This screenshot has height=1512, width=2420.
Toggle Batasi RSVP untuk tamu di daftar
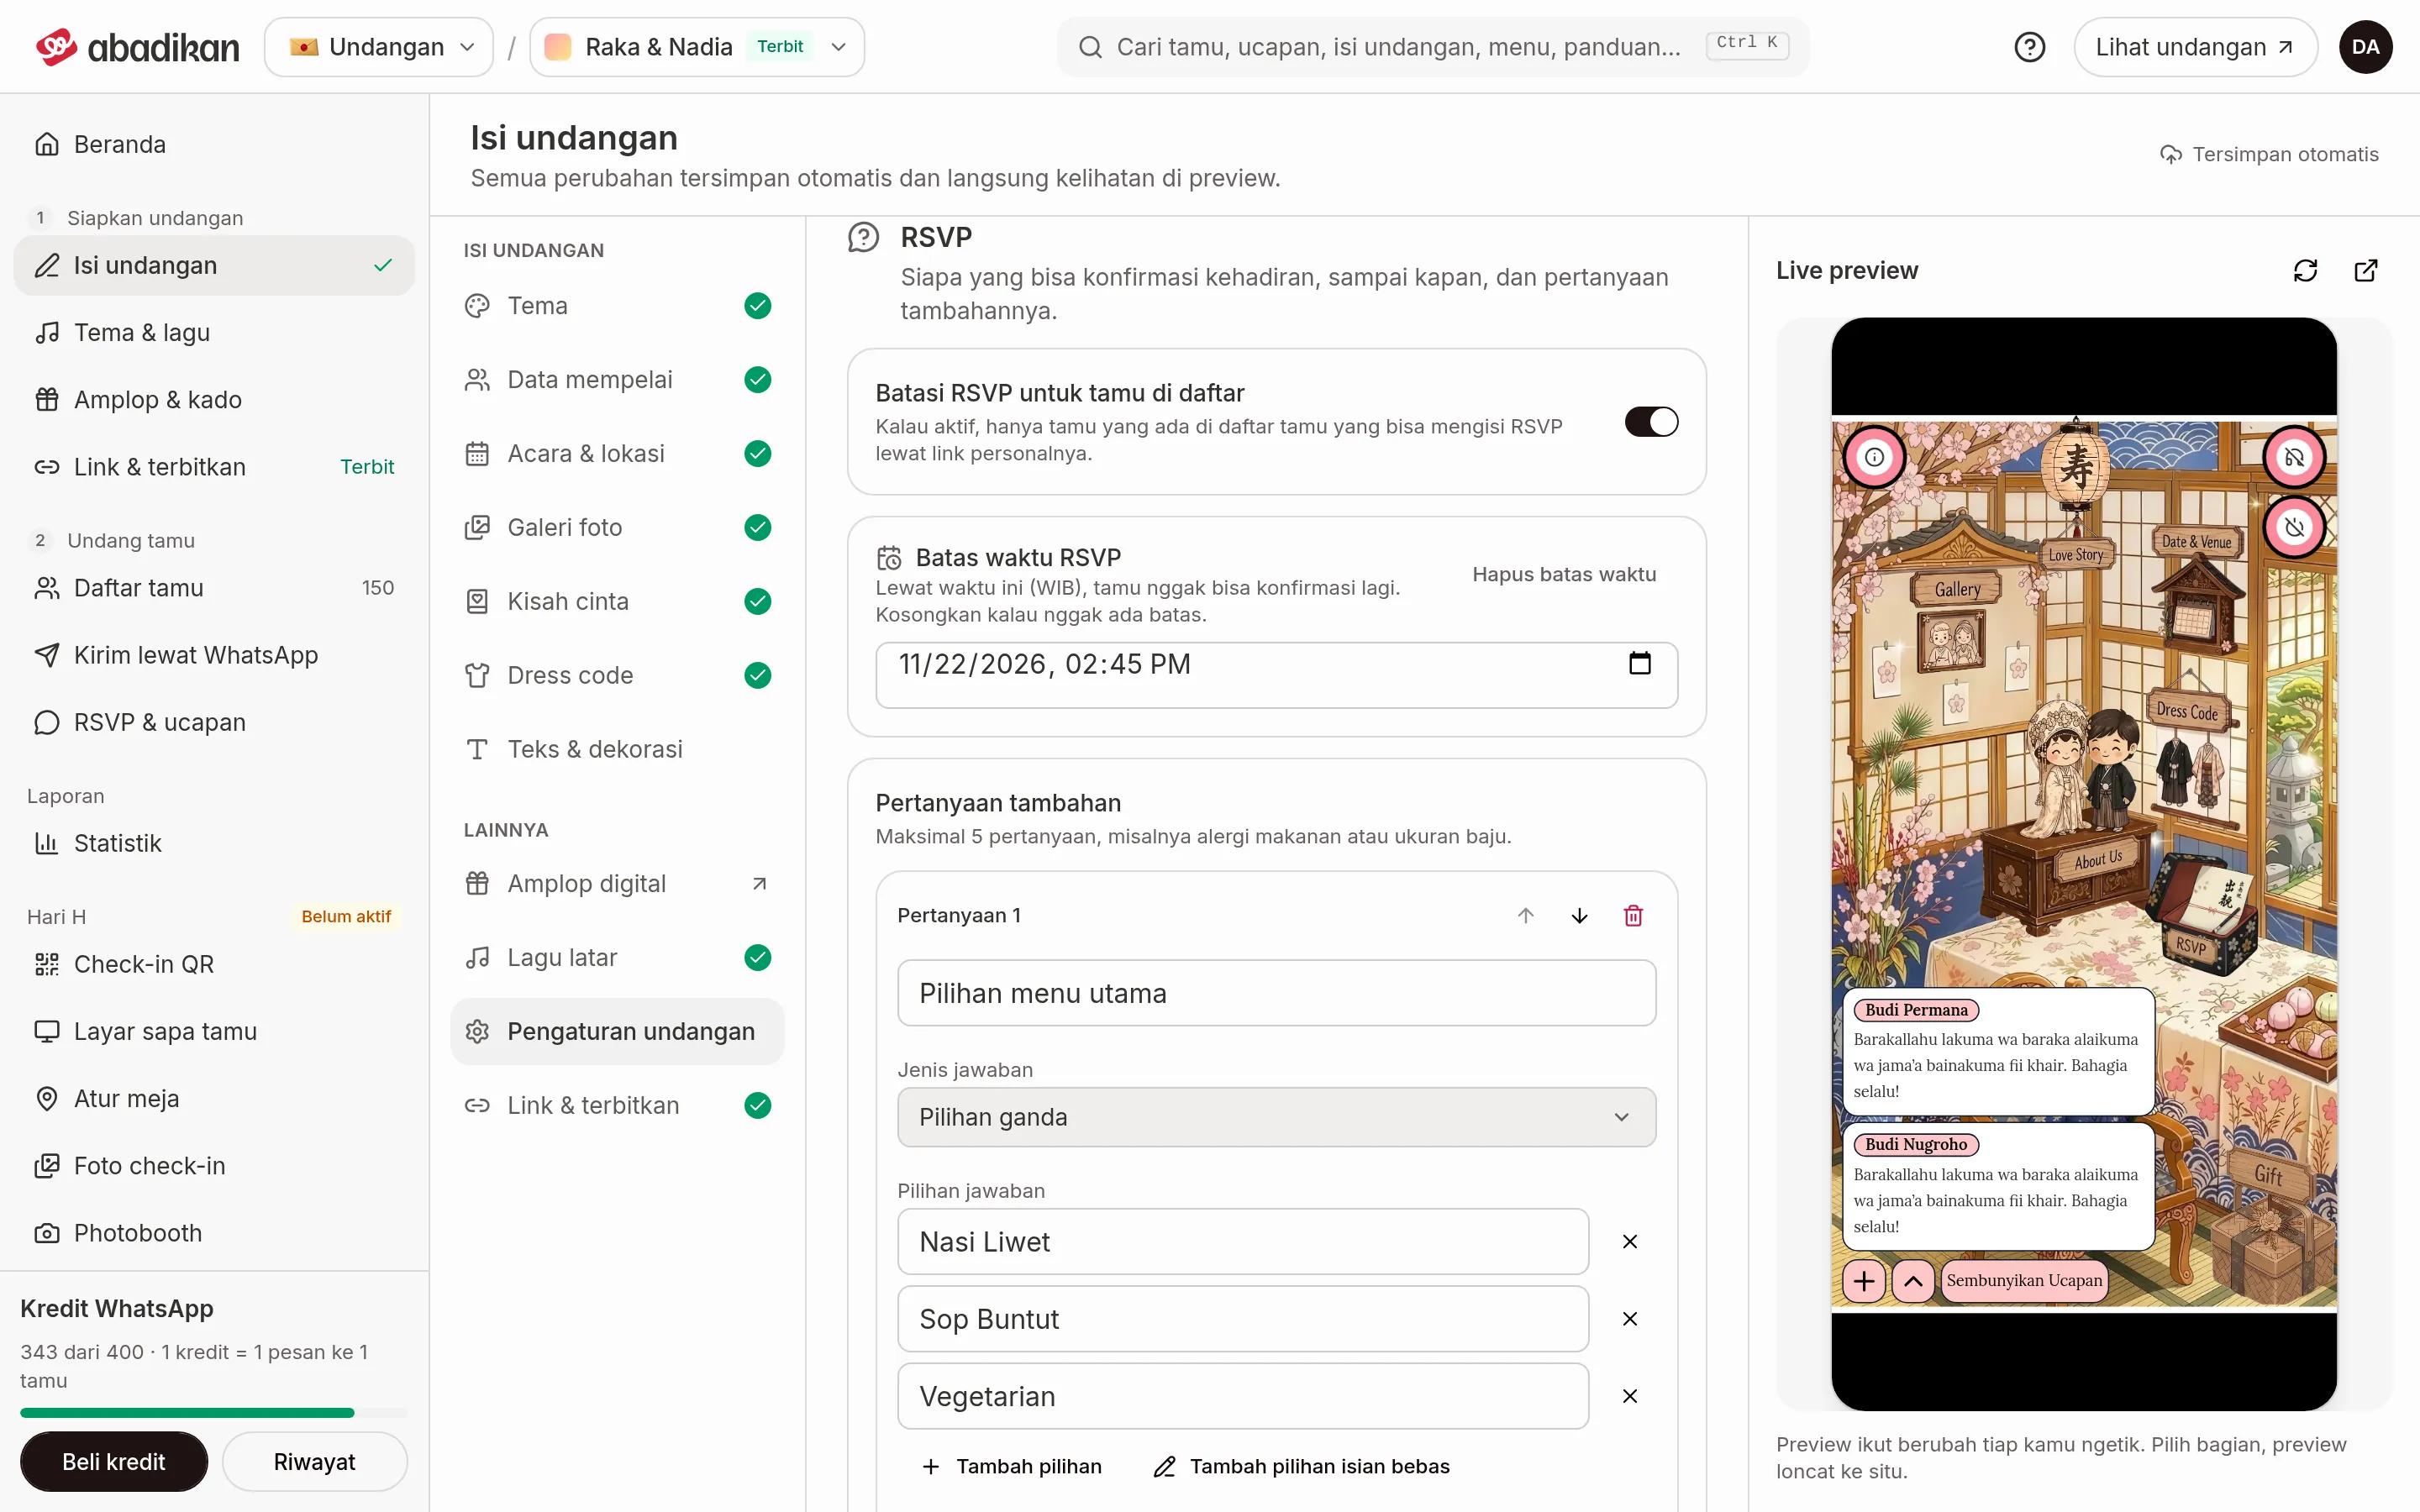point(1651,422)
